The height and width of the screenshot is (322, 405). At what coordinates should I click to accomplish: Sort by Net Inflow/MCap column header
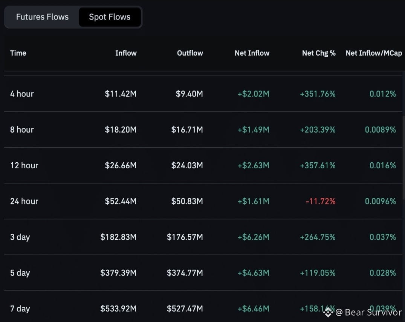374,53
